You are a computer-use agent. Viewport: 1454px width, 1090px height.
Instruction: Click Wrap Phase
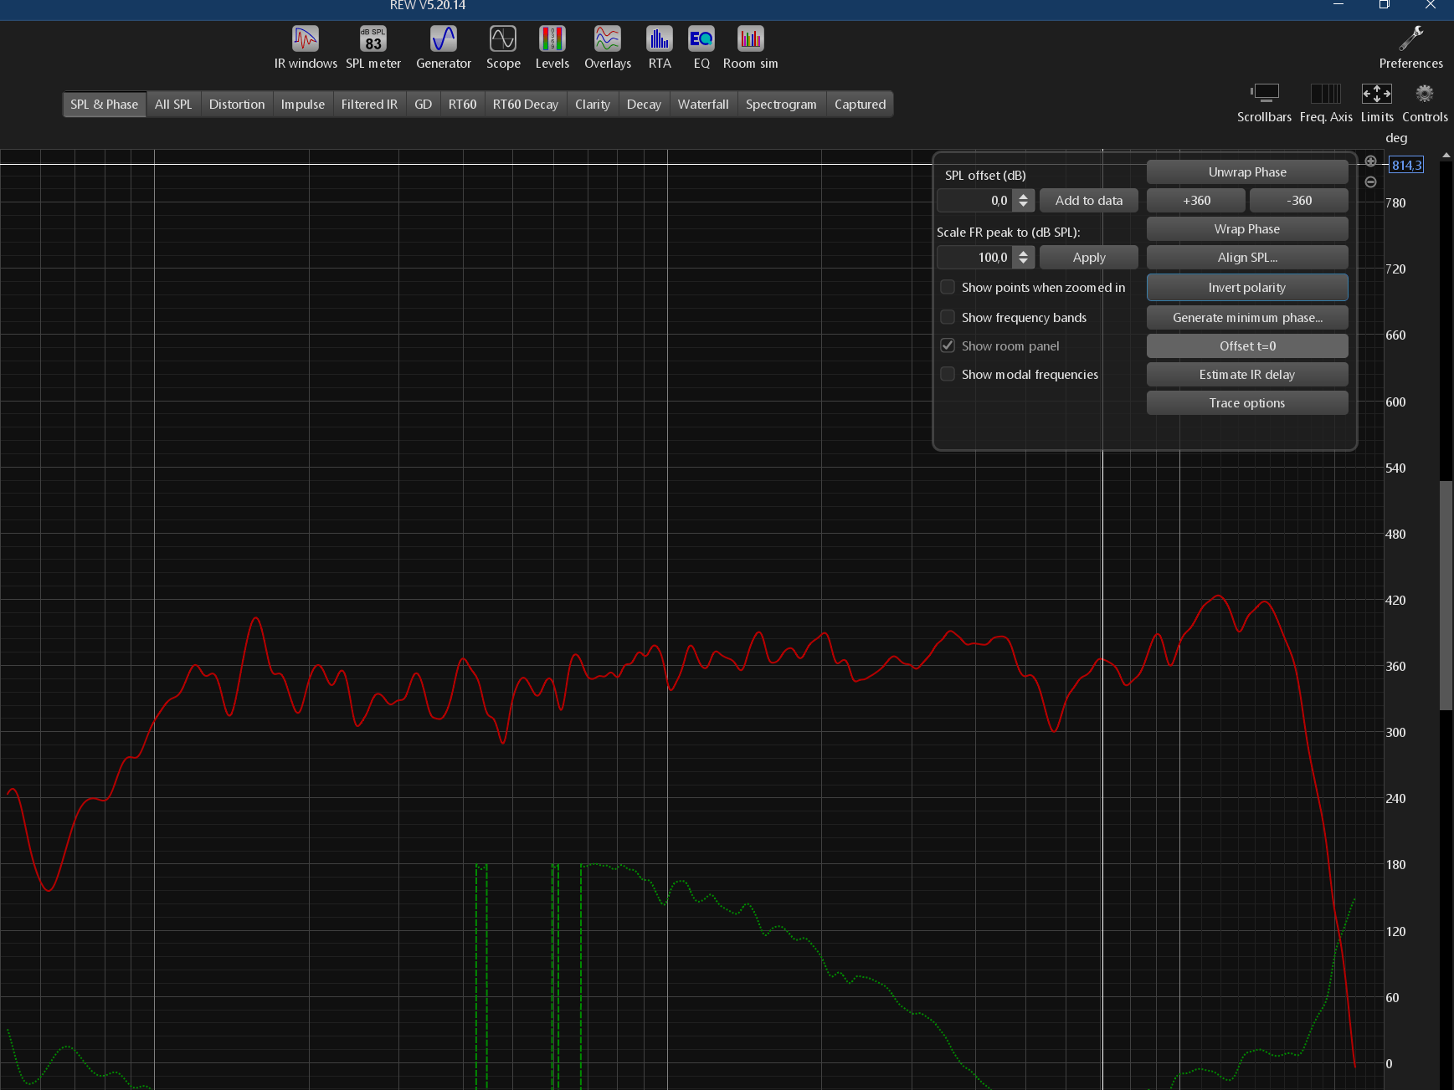[x=1247, y=229]
